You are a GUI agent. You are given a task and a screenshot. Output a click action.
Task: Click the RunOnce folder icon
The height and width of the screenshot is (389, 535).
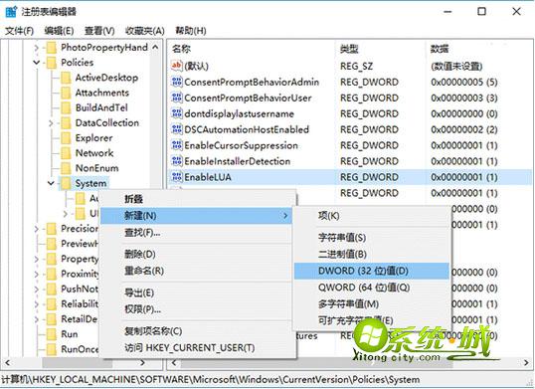click(51, 349)
